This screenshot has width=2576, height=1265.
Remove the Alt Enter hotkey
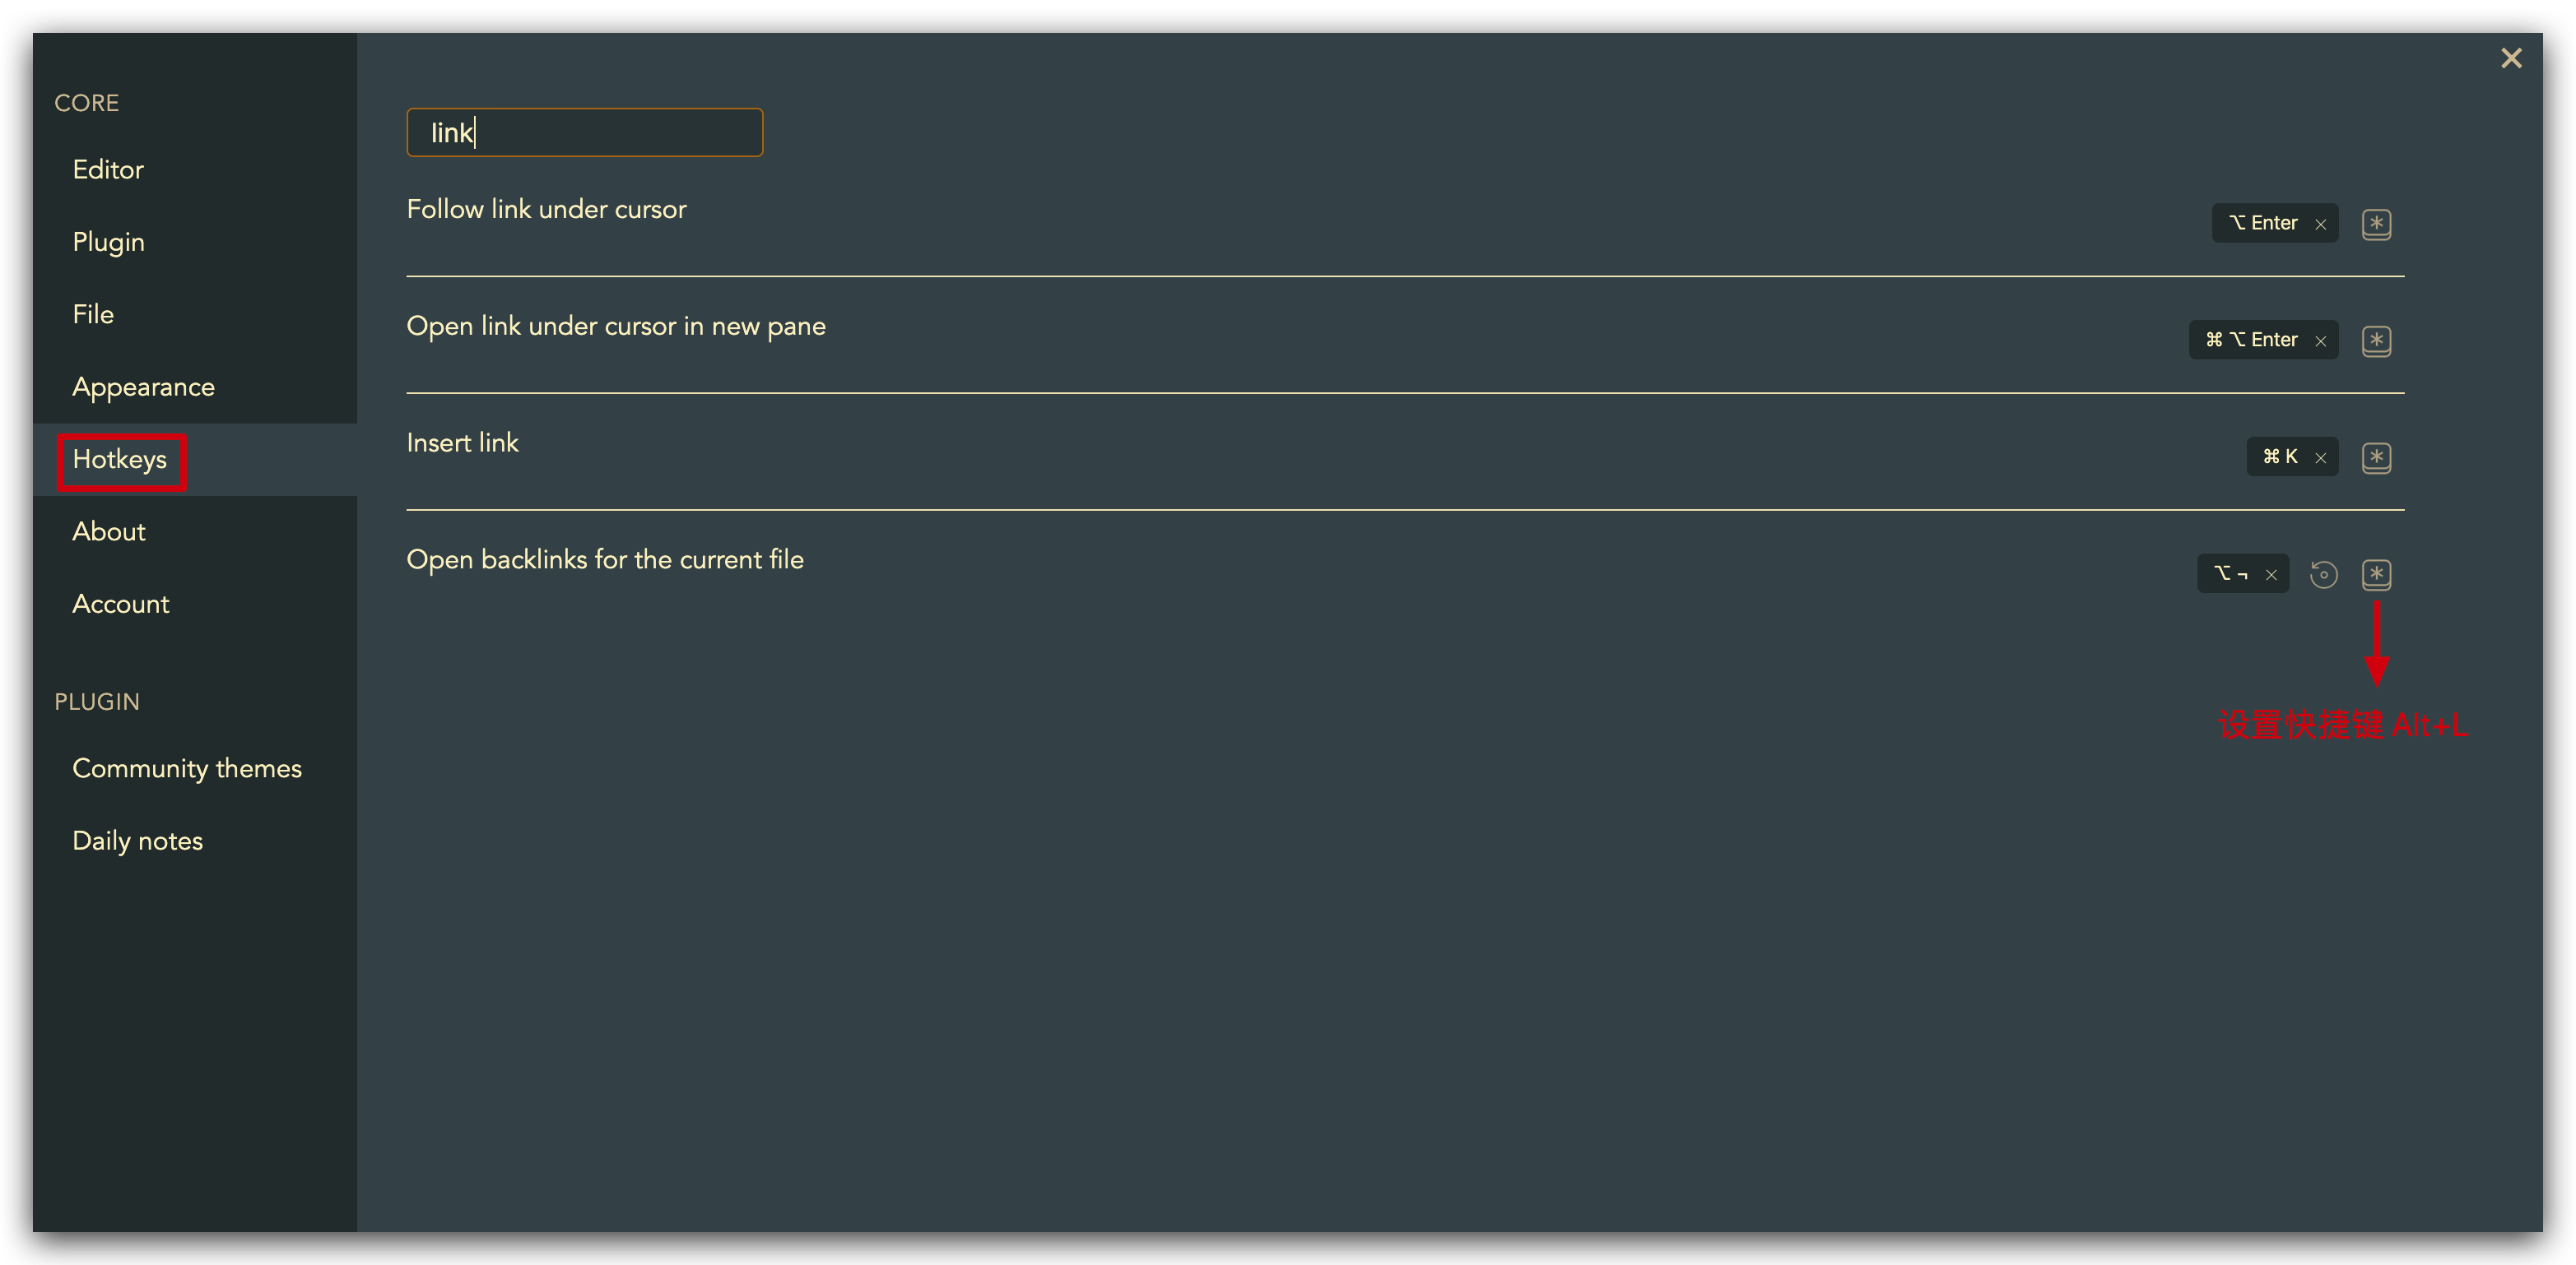[2320, 225]
